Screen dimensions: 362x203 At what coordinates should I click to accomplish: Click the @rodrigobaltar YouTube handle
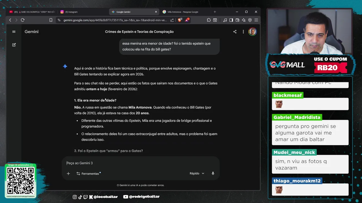coord(144,197)
